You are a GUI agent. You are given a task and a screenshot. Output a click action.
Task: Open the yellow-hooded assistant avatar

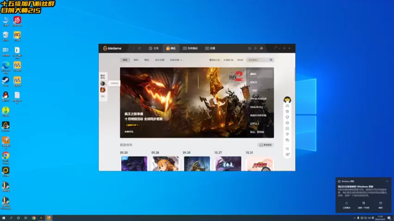[x=287, y=100]
